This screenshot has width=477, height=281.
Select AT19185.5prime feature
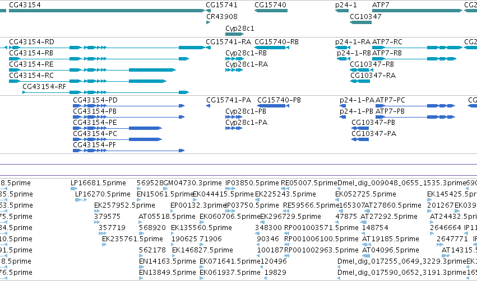(x=366, y=245)
